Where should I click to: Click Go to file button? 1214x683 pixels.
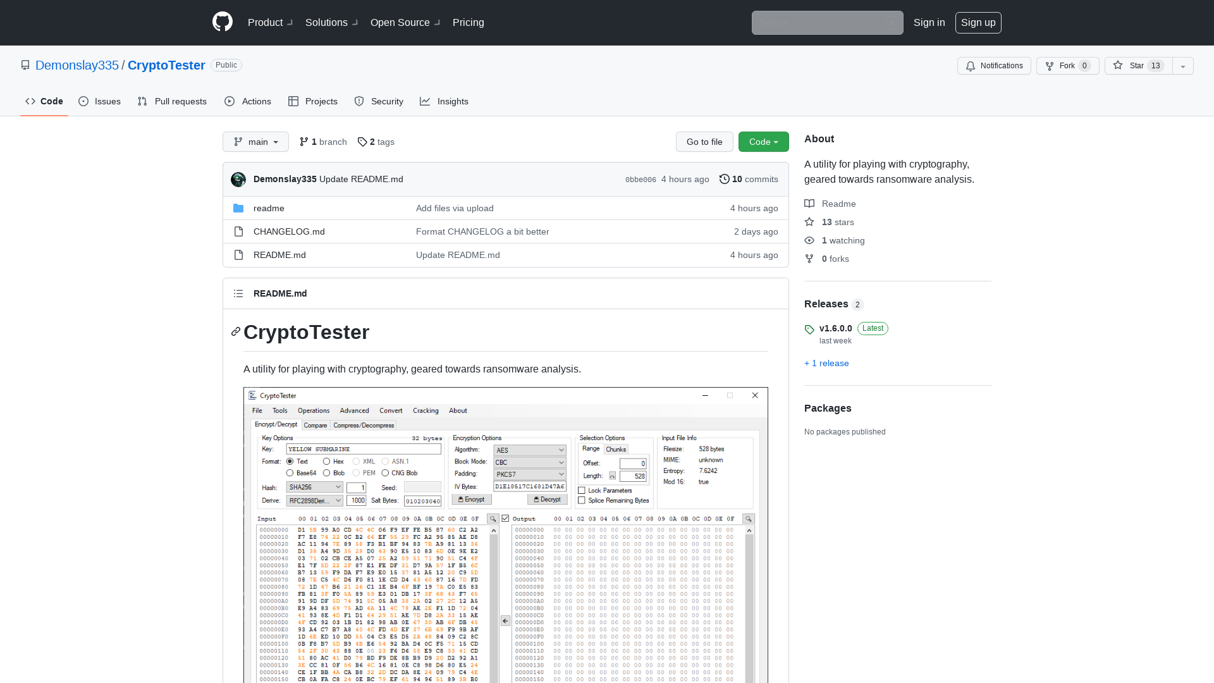tap(704, 141)
